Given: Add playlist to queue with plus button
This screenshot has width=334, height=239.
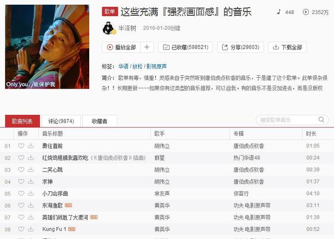Looking at the screenshot, I should tap(147, 47).
